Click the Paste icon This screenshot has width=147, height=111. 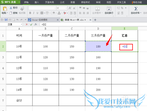click(x=5, y=8)
